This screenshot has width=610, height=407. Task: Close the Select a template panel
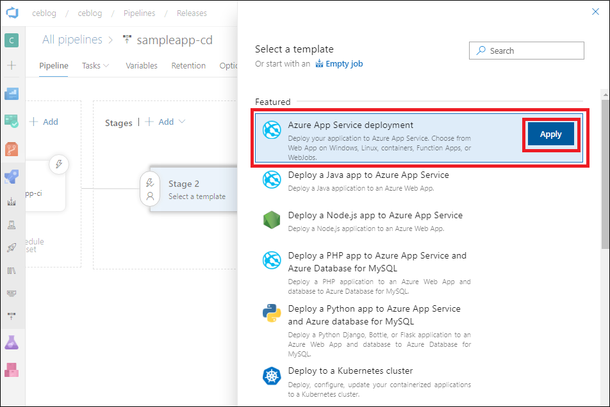click(595, 12)
